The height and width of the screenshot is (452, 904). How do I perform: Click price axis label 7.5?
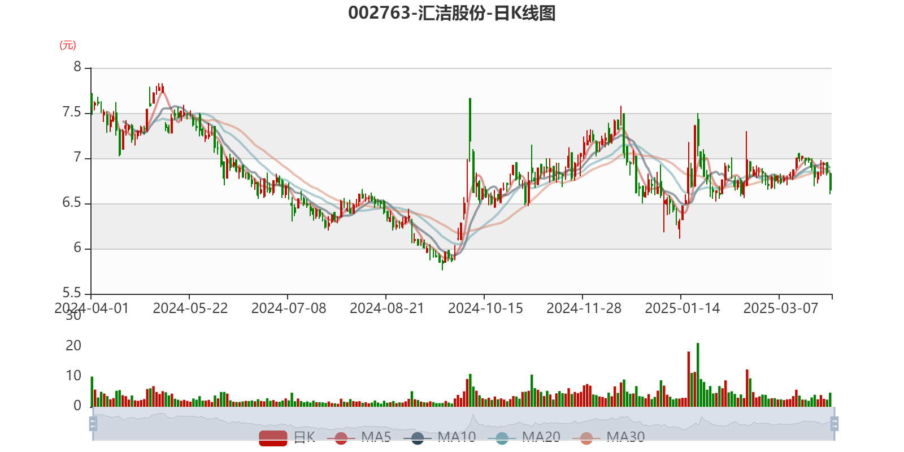point(72,112)
